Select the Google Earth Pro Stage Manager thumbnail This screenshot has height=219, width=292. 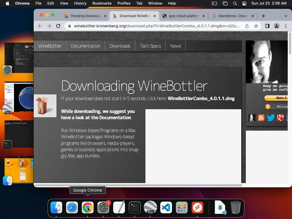pyautogui.click(x=19, y=97)
